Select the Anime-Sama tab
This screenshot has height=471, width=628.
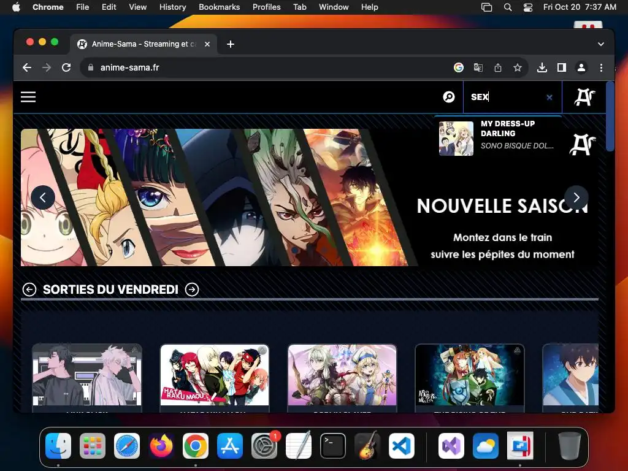tap(144, 44)
